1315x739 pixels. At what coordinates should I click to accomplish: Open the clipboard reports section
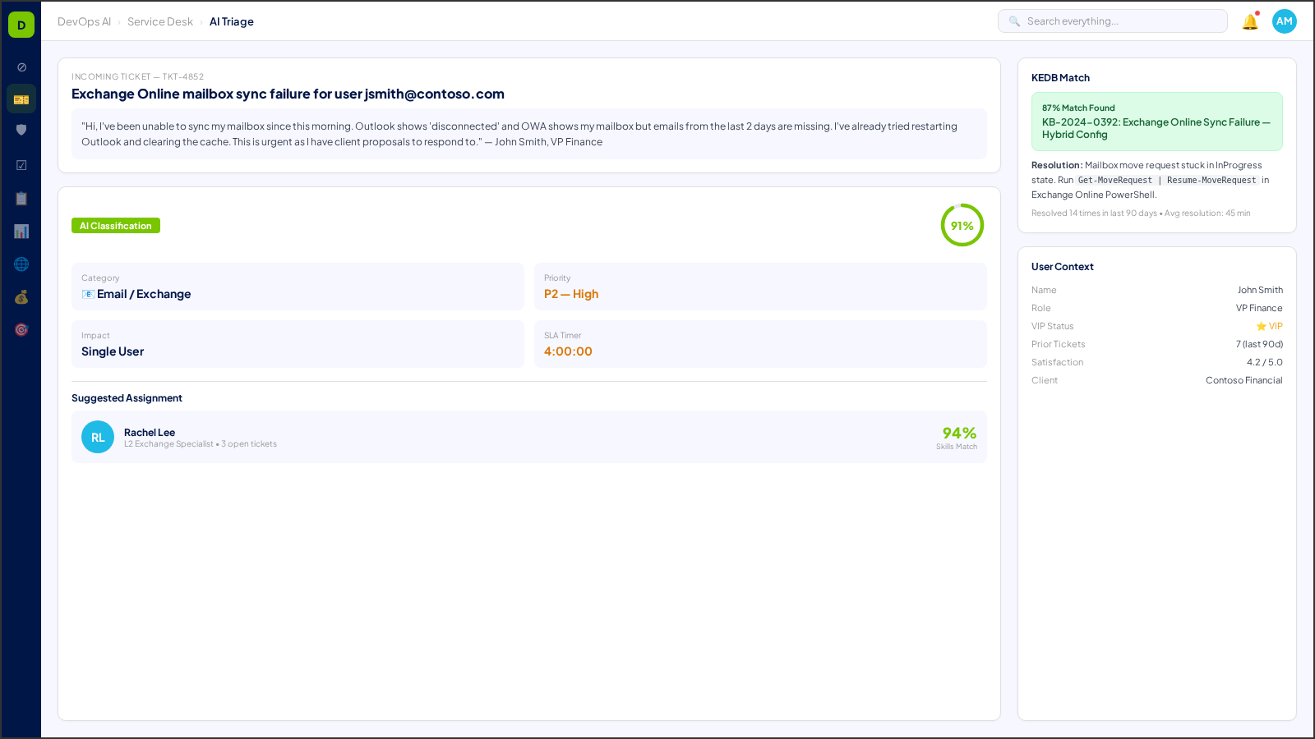21,198
